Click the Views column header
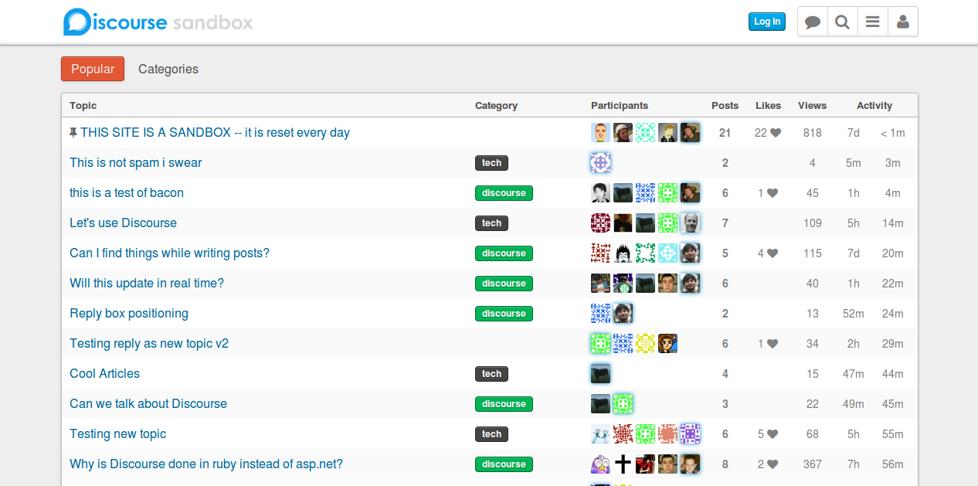The height and width of the screenshot is (486, 978). (812, 105)
